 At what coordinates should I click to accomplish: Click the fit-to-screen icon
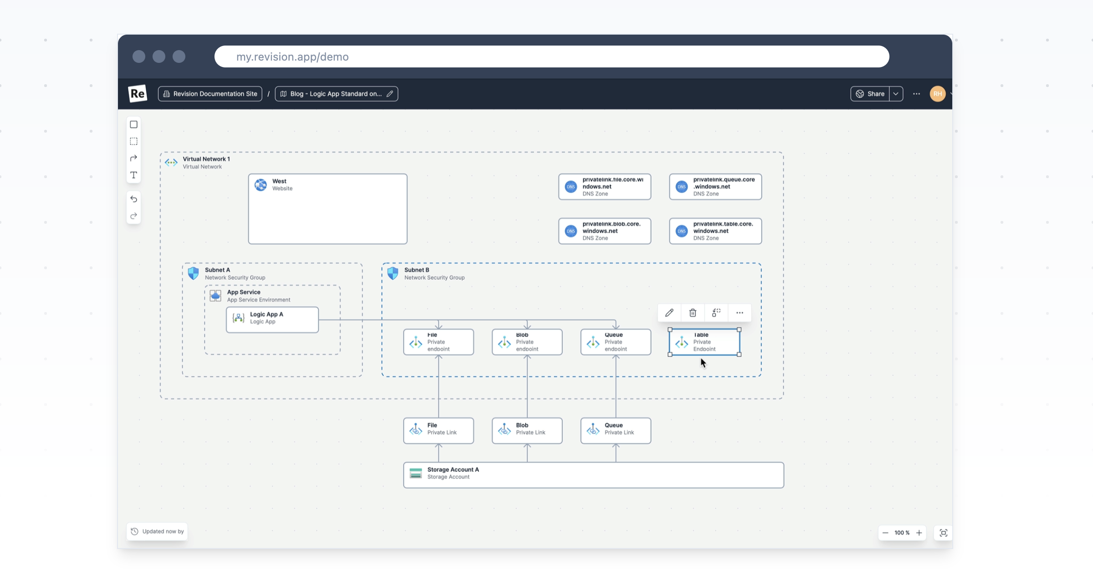[943, 533]
